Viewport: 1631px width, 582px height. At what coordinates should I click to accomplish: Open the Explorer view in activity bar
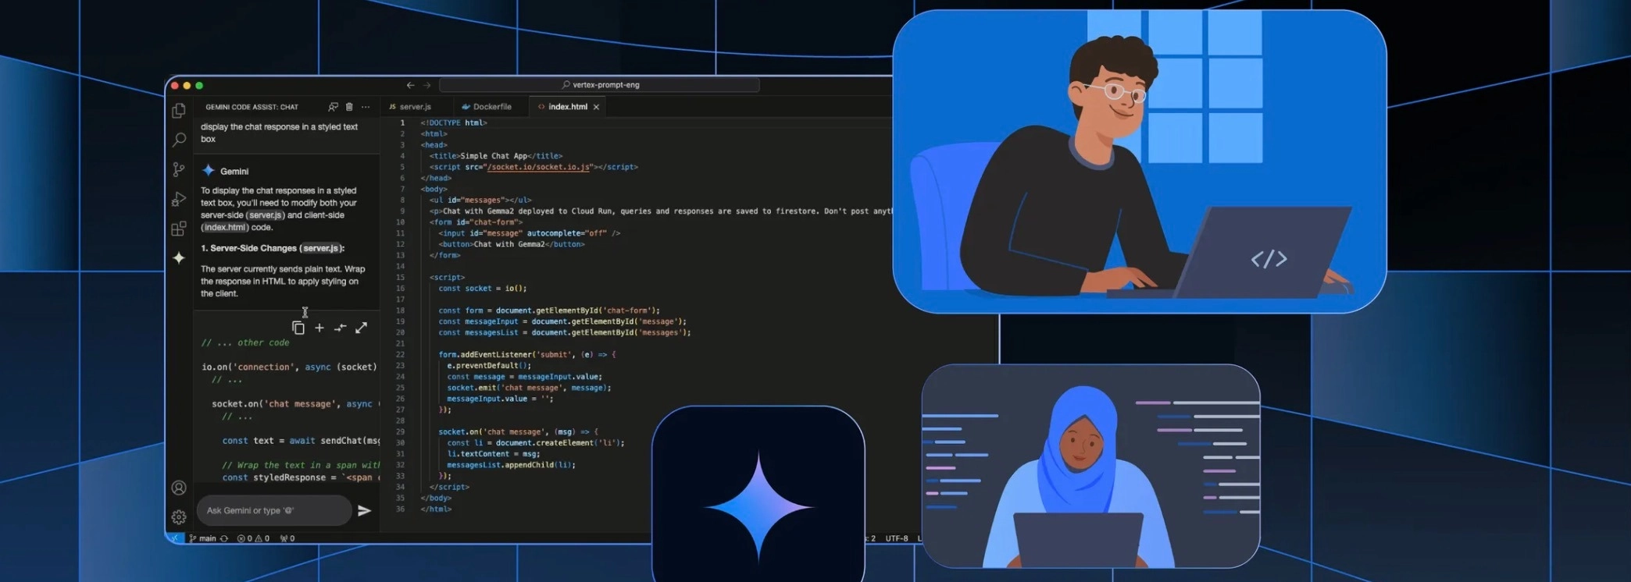click(179, 111)
